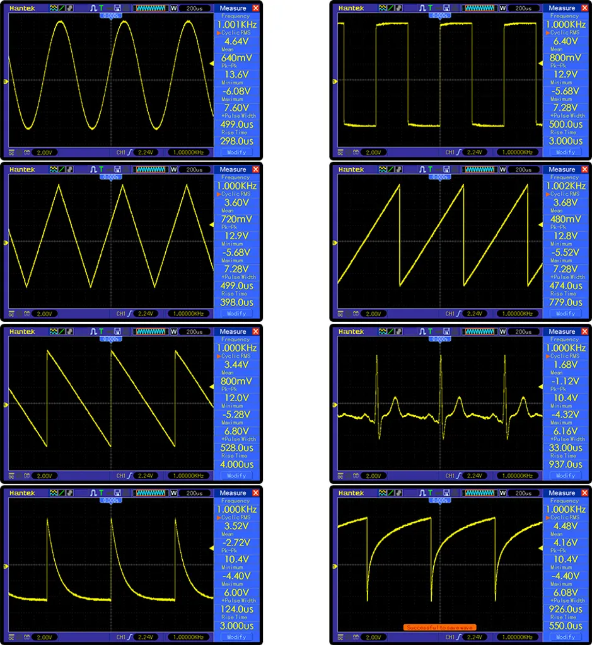Click the Hantek logo in exponential rise panel
The image size is (592, 645).
[351, 493]
